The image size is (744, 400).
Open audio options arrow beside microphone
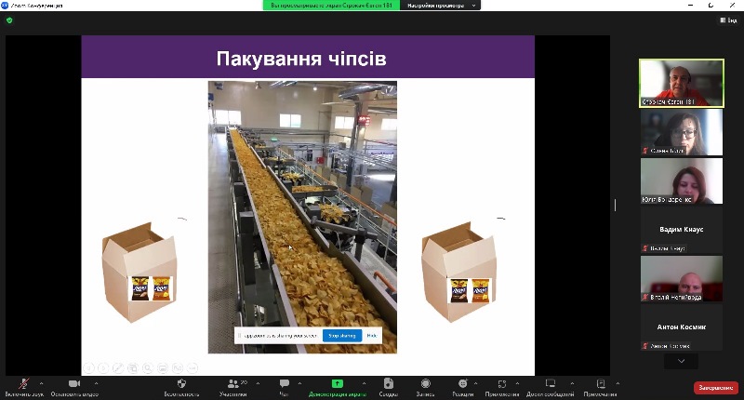(x=41, y=383)
